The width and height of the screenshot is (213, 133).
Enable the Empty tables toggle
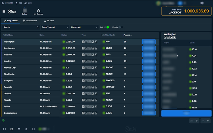pyautogui.click(x=121, y=27)
